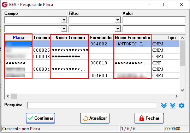The width and height of the screenshot is (190, 133).
Task: Sort by the Nome Fornecedor column header
Action: [132, 38]
